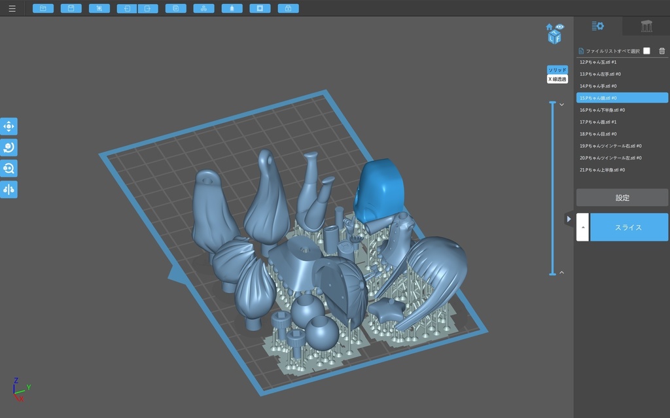Click the hollow model toolbar icon
The image size is (670, 418).
[x=232, y=9]
